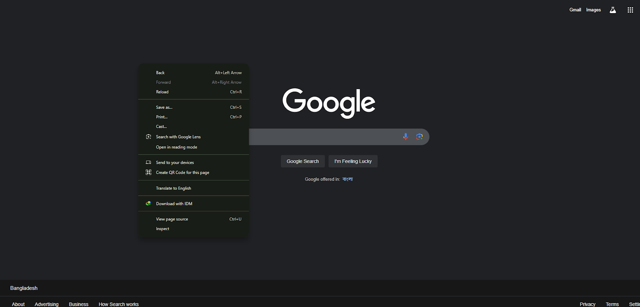640x307 pixels.
Task: Select Open in reading mode
Action: pos(194,147)
